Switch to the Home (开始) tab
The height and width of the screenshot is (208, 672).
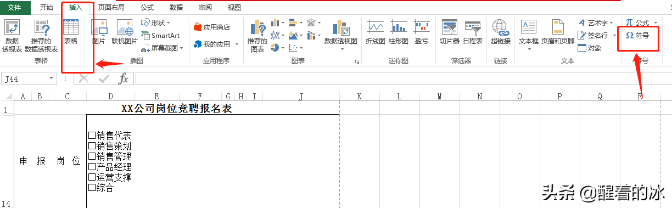click(47, 8)
